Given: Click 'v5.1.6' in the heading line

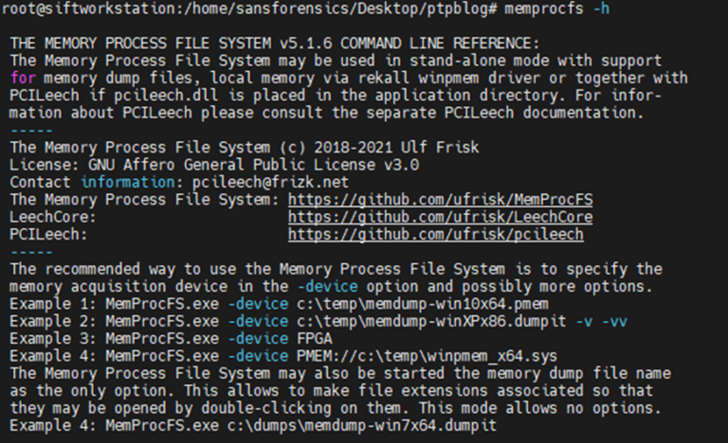Looking at the screenshot, I should (x=305, y=44).
